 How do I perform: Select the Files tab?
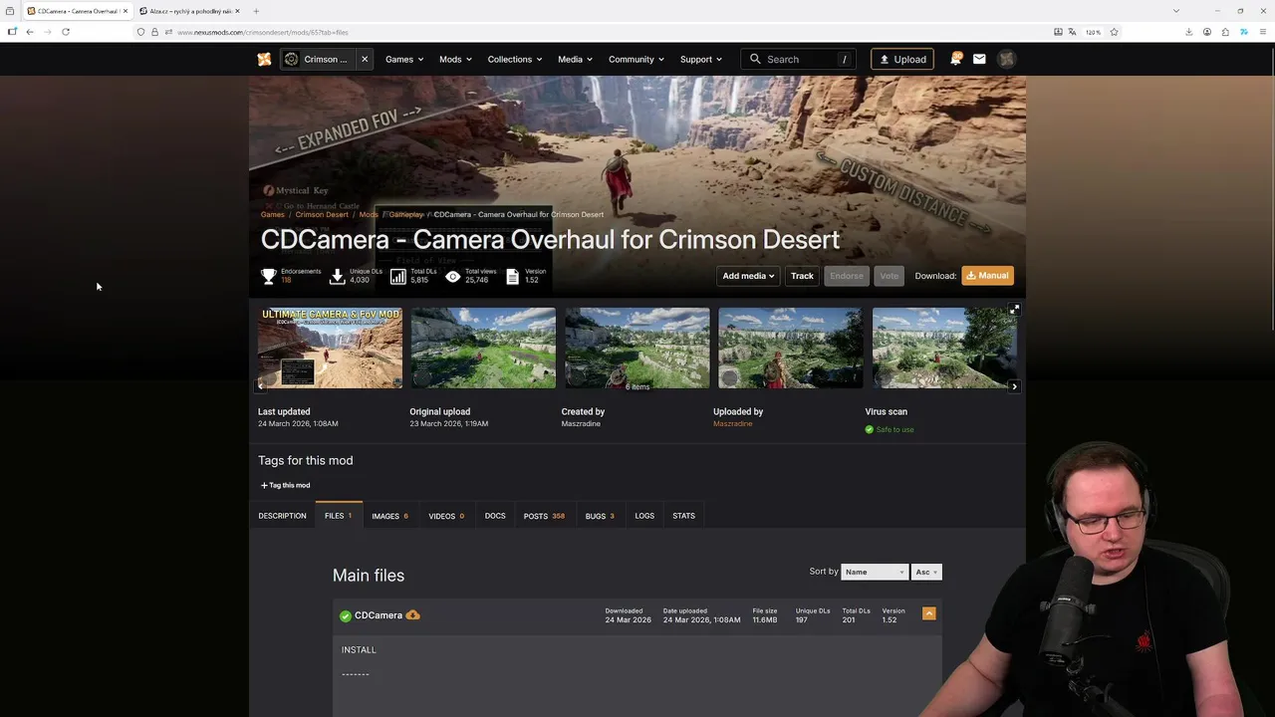(338, 516)
